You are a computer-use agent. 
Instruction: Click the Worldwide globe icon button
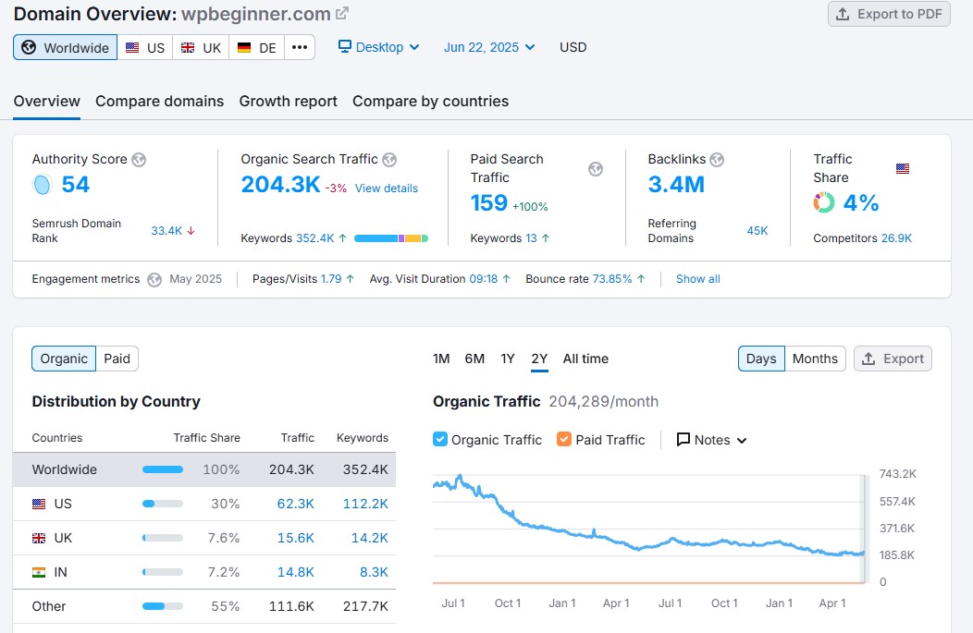(x=65, y=48)
